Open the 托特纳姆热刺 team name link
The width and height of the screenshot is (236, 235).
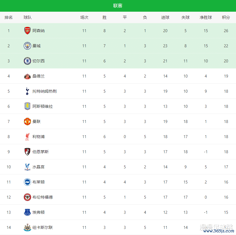point(44,91)
